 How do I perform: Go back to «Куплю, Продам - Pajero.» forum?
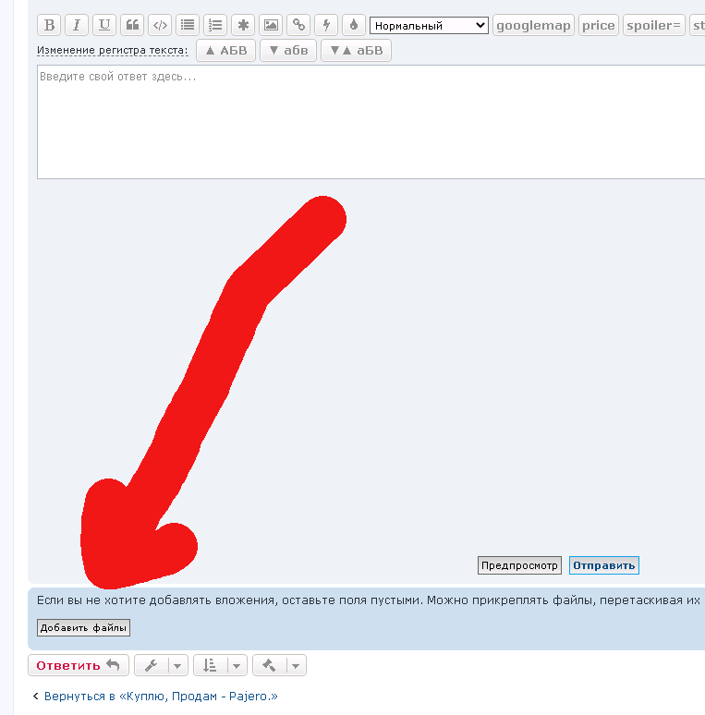click(x=160, y=696)
